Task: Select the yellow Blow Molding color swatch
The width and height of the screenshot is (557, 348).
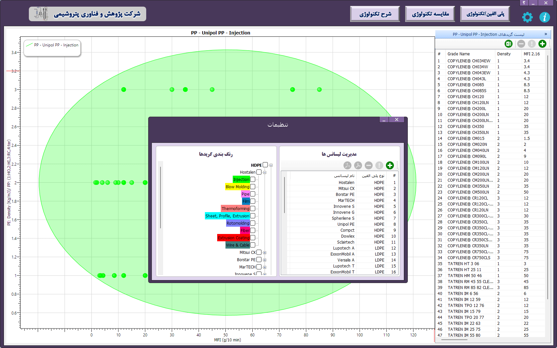Action: pyautogui.click(x=237, y=187)
